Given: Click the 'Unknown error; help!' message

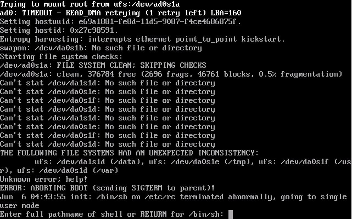Looking at the screenshot, I should 43,180.
